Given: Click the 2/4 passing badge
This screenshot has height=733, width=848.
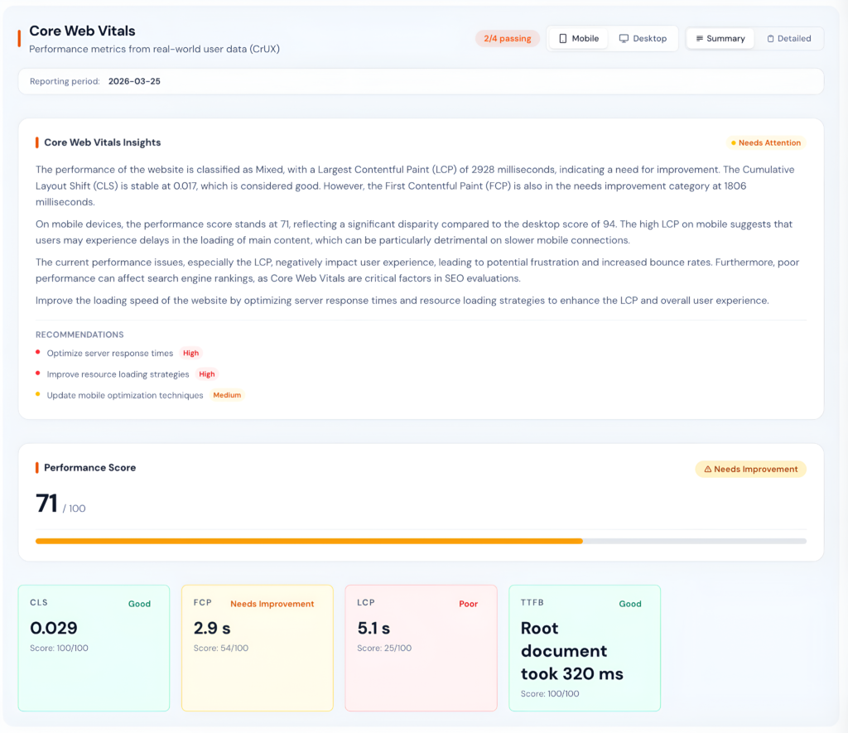Looking at the screenshot, I should tap(507, 38).
